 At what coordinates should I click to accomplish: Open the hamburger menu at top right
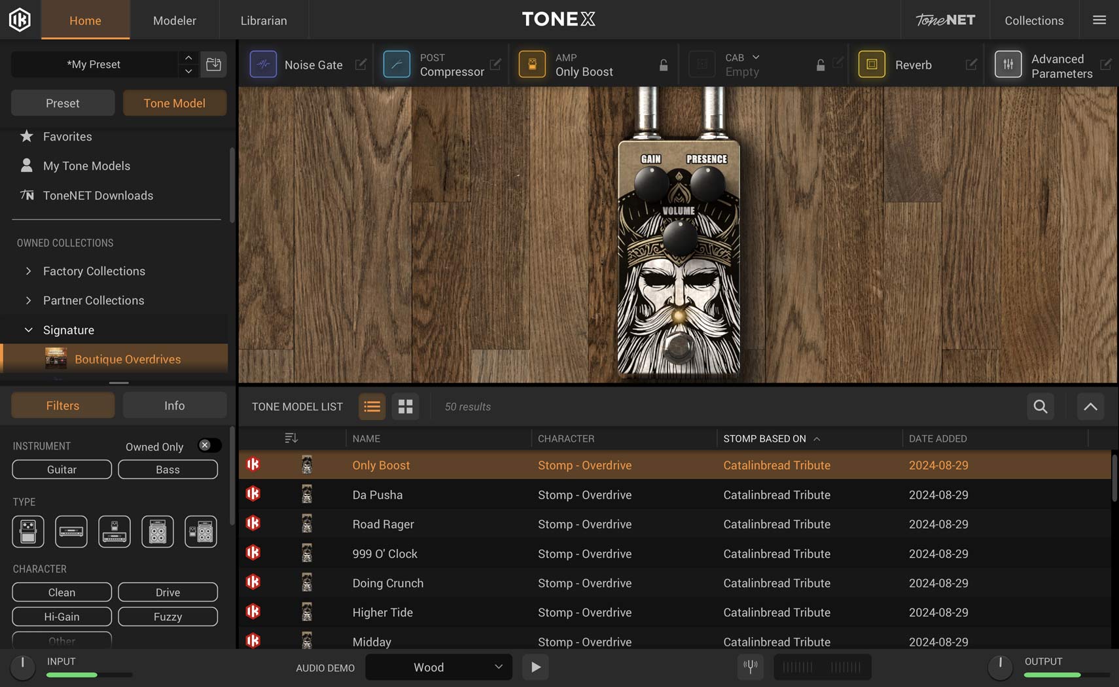[1099, 20]
